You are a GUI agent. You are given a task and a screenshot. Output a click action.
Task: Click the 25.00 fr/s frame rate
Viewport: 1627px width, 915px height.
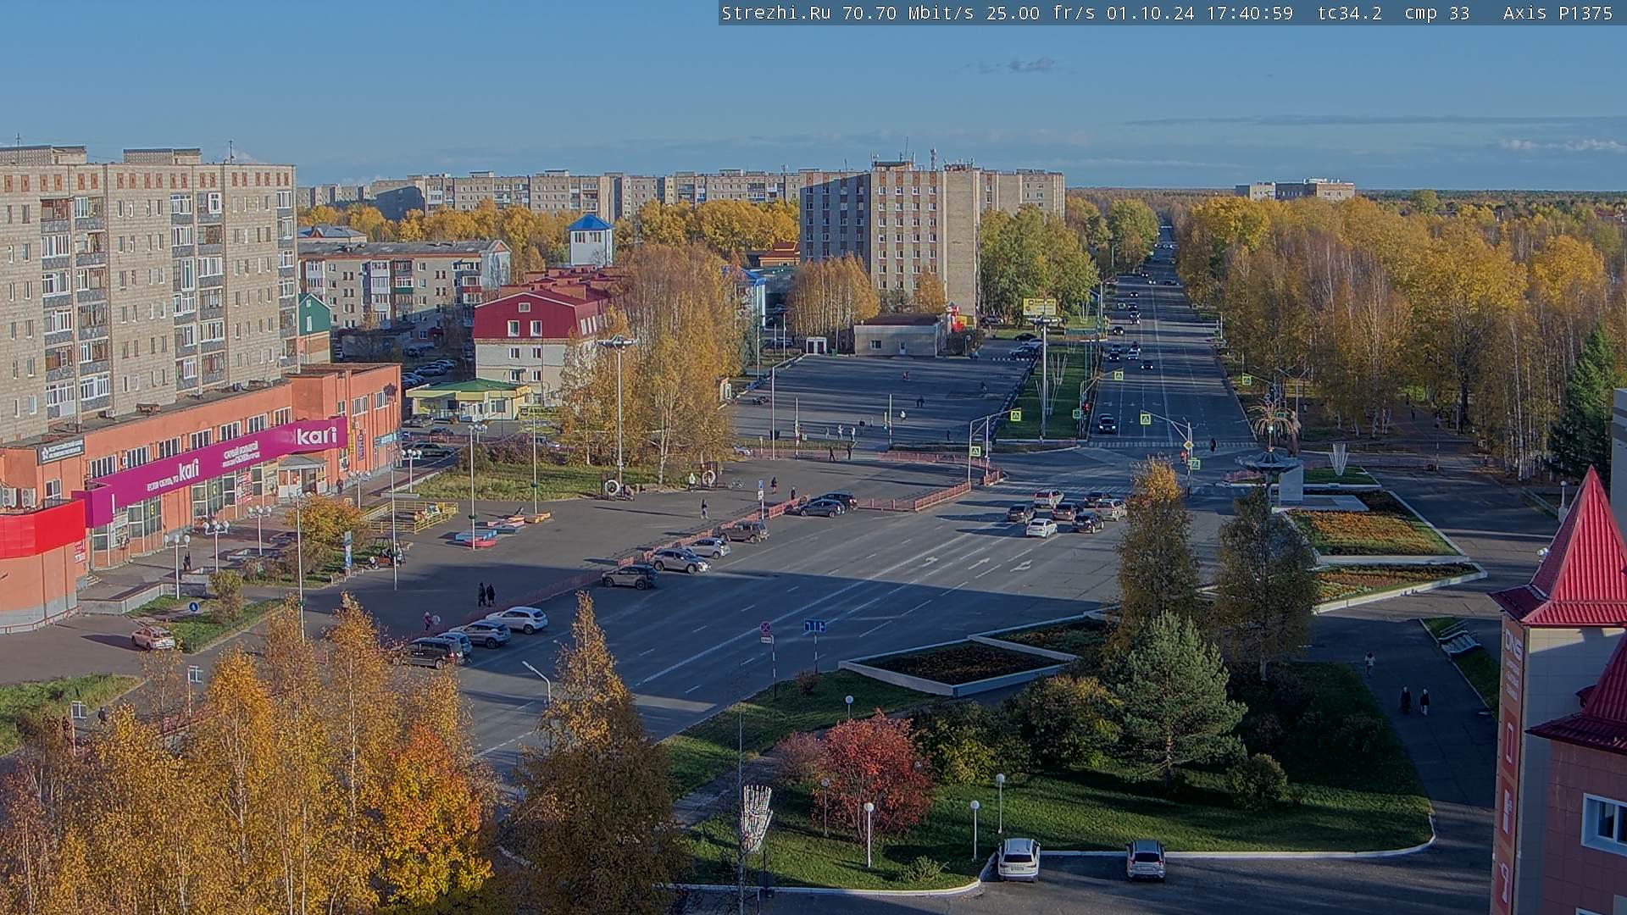pos(1041,13)
